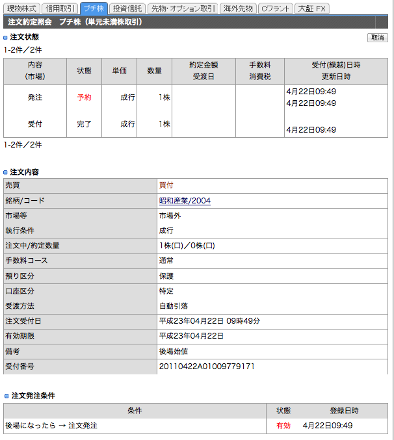Click the 受付(繰越)日時 column header

336,65
